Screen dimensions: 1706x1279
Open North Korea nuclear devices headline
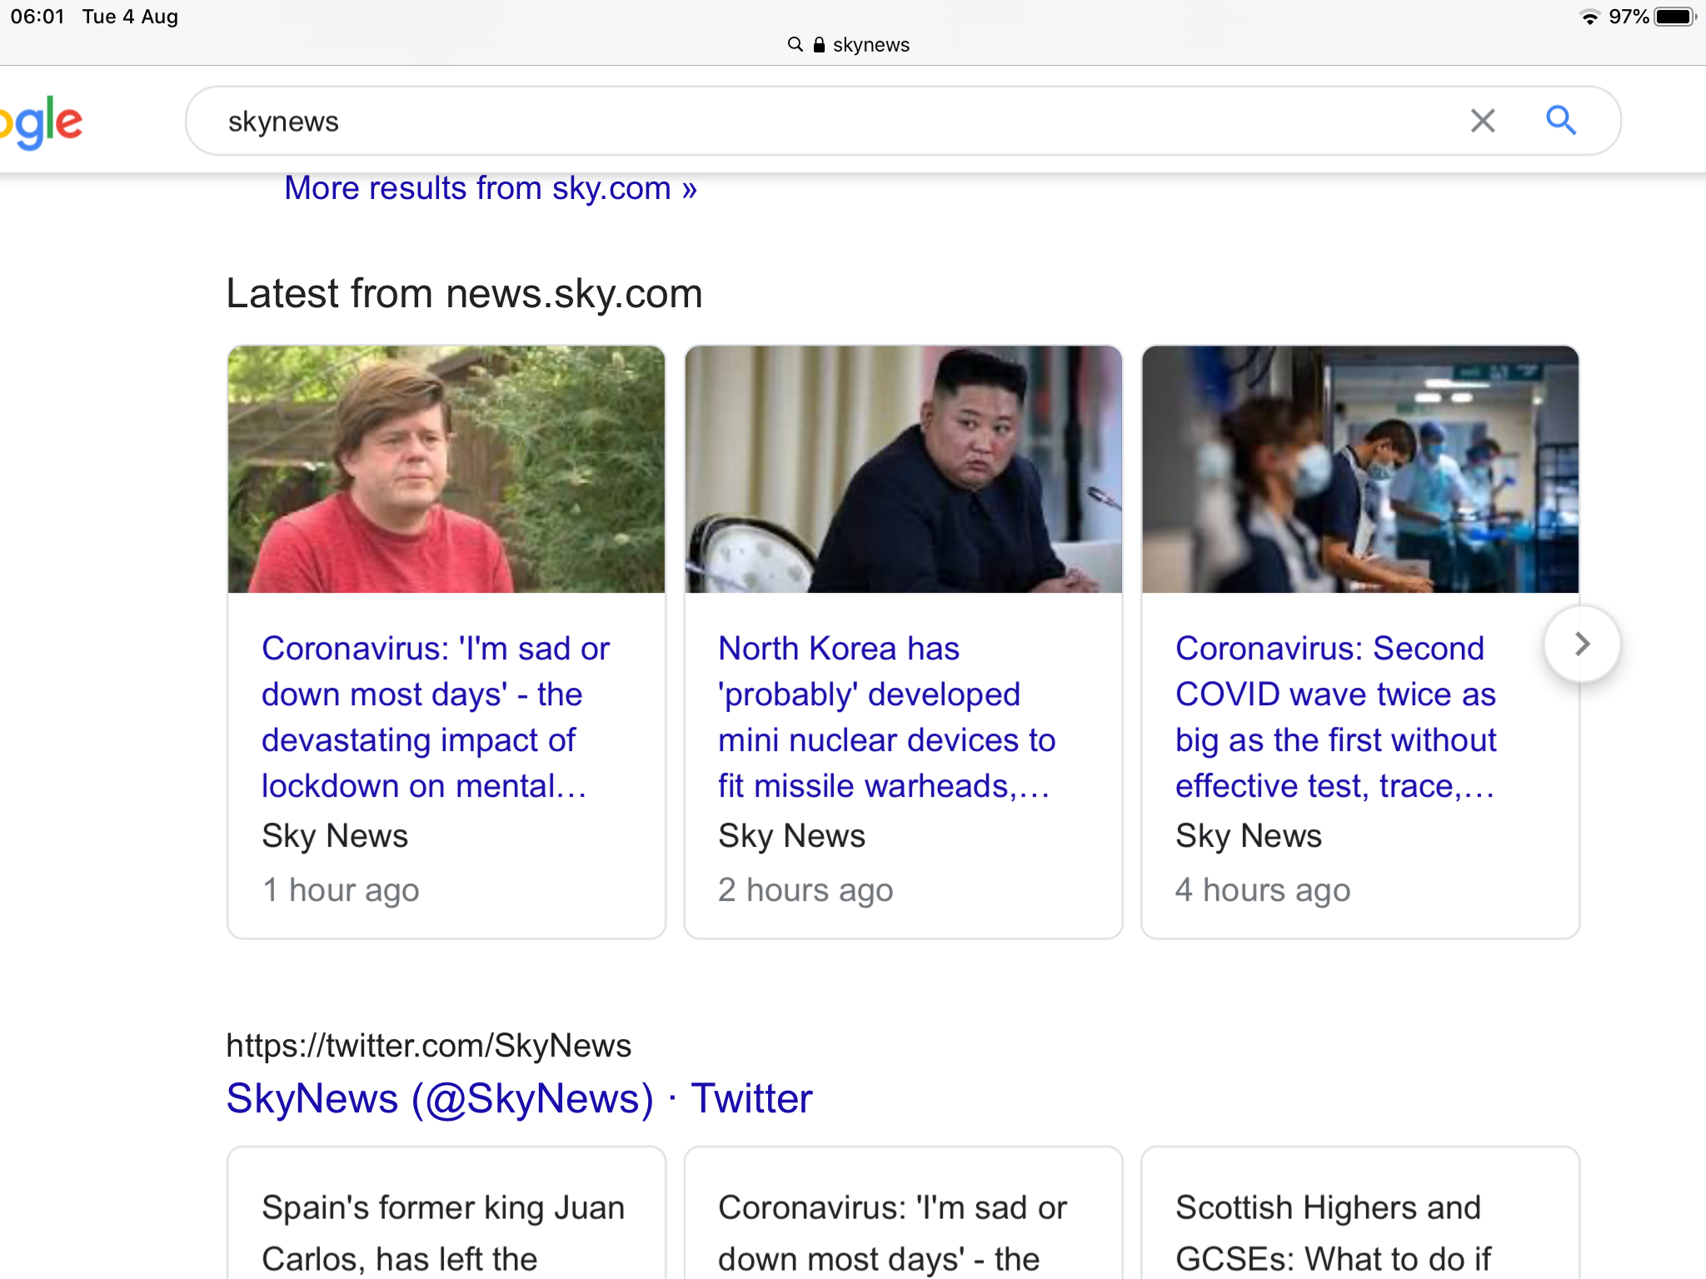click(886, 717)
